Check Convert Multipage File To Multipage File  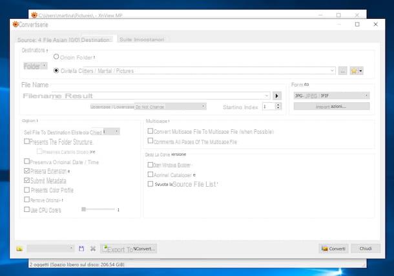(150, 131)
